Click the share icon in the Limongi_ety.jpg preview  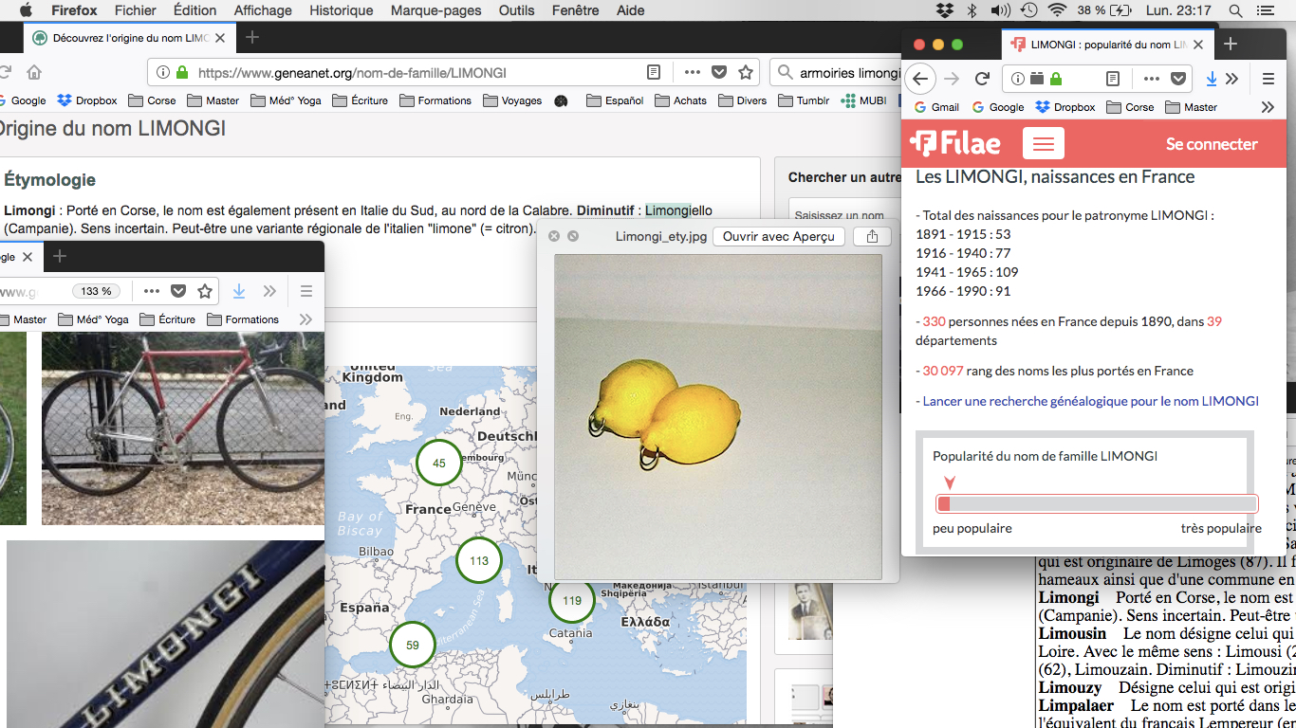coord(872,236)
